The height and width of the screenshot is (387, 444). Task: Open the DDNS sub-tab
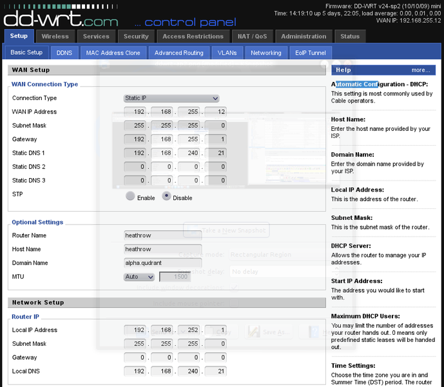64,52
